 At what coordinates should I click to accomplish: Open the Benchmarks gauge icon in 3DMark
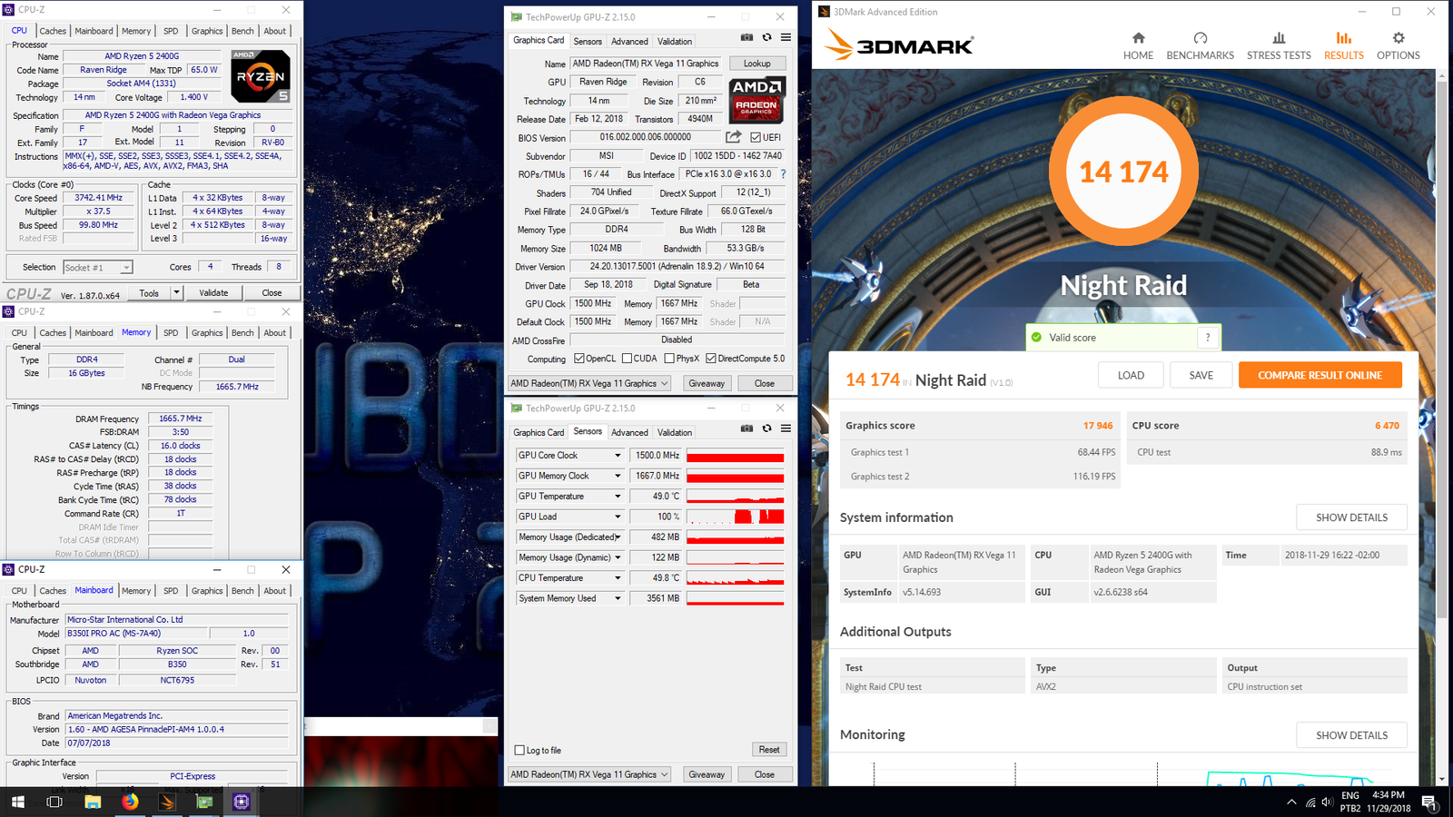(x=1200, y=38)
